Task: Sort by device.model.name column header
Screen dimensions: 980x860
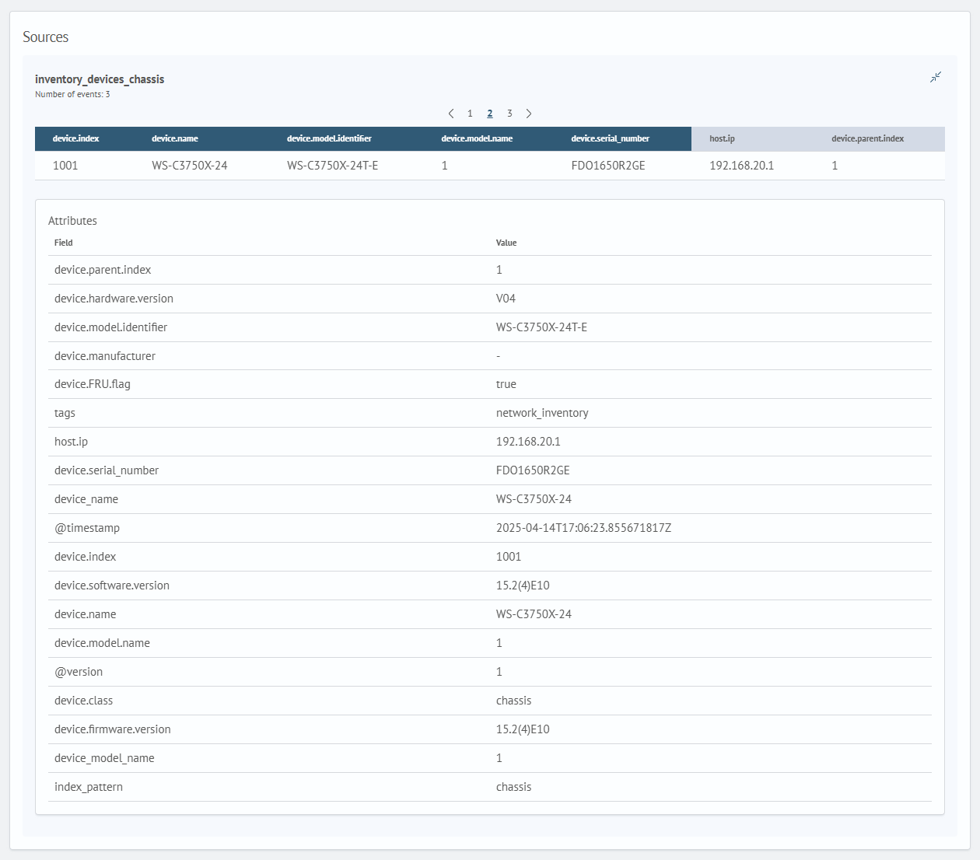Action: click(x=477, y=138)
